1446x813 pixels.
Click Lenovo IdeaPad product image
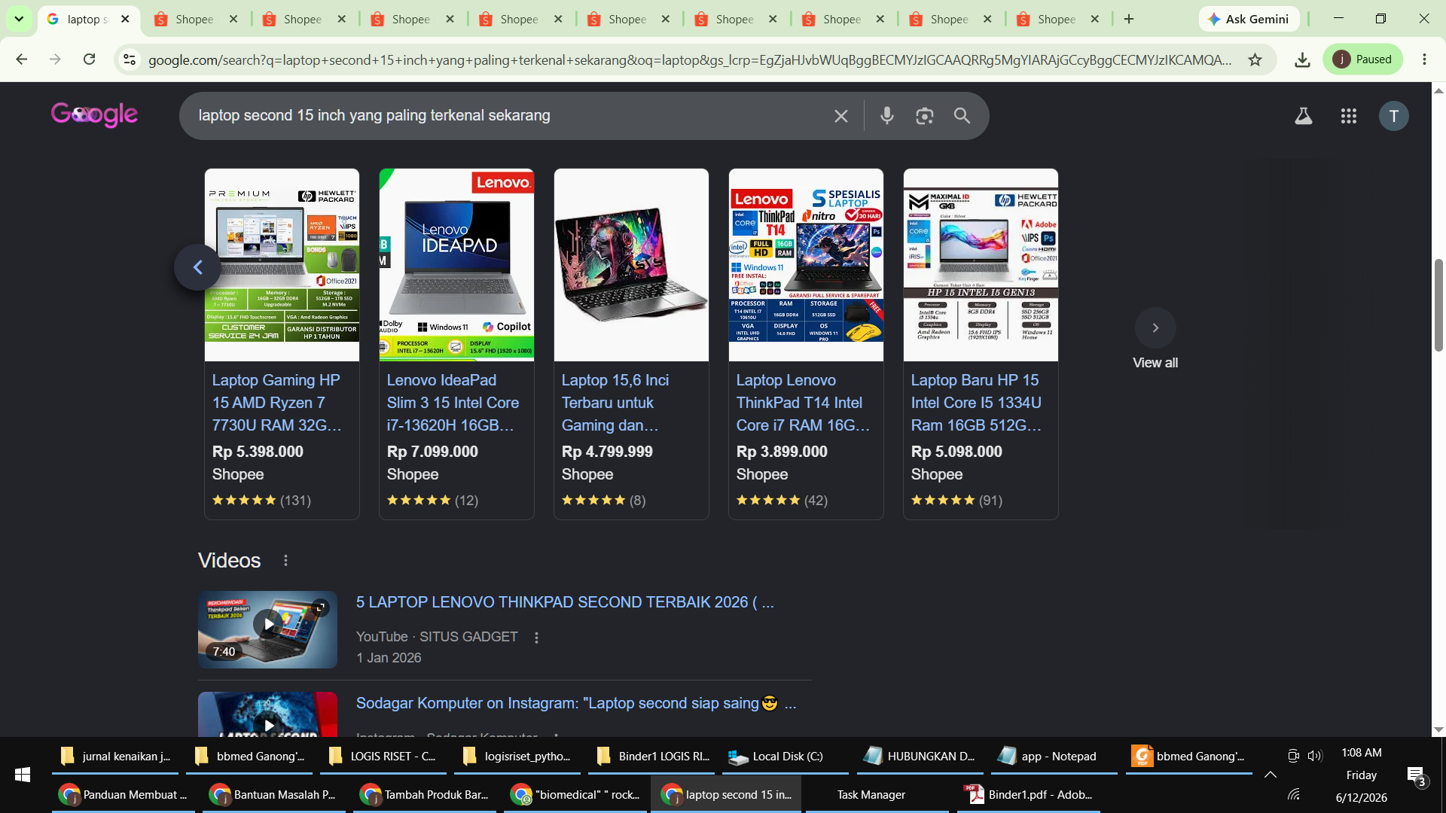456,265
